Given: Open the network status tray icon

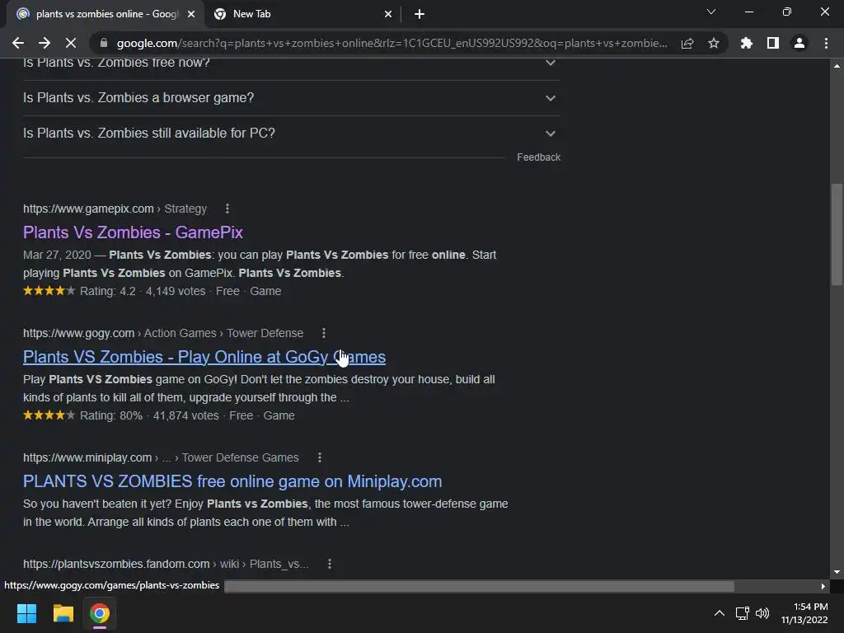Looking at the screenshot, I should [743, 613].
